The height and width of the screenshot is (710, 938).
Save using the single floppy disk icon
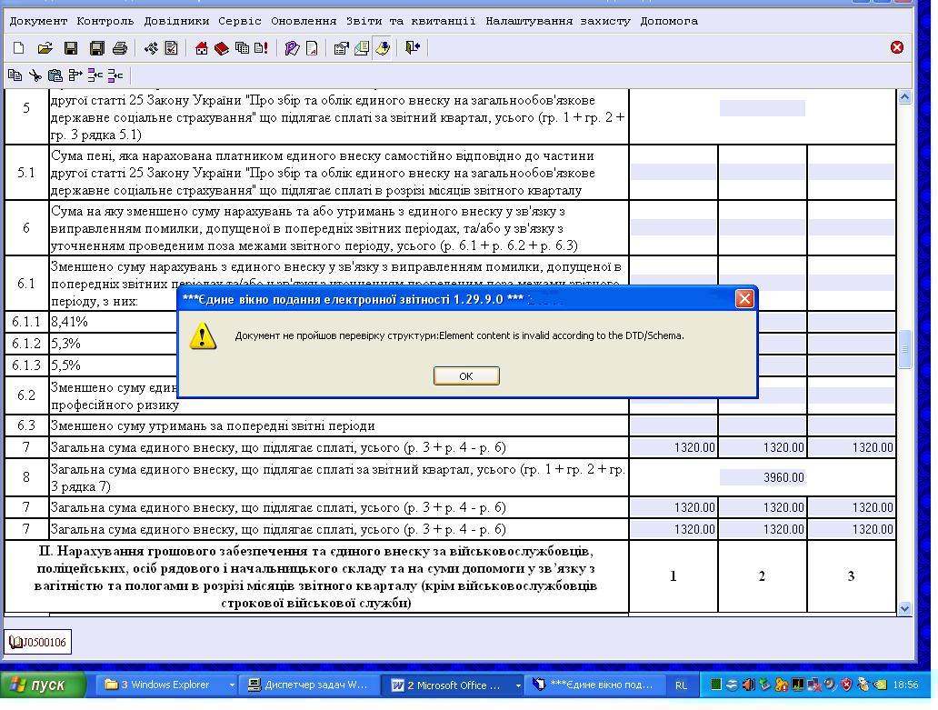71,48
